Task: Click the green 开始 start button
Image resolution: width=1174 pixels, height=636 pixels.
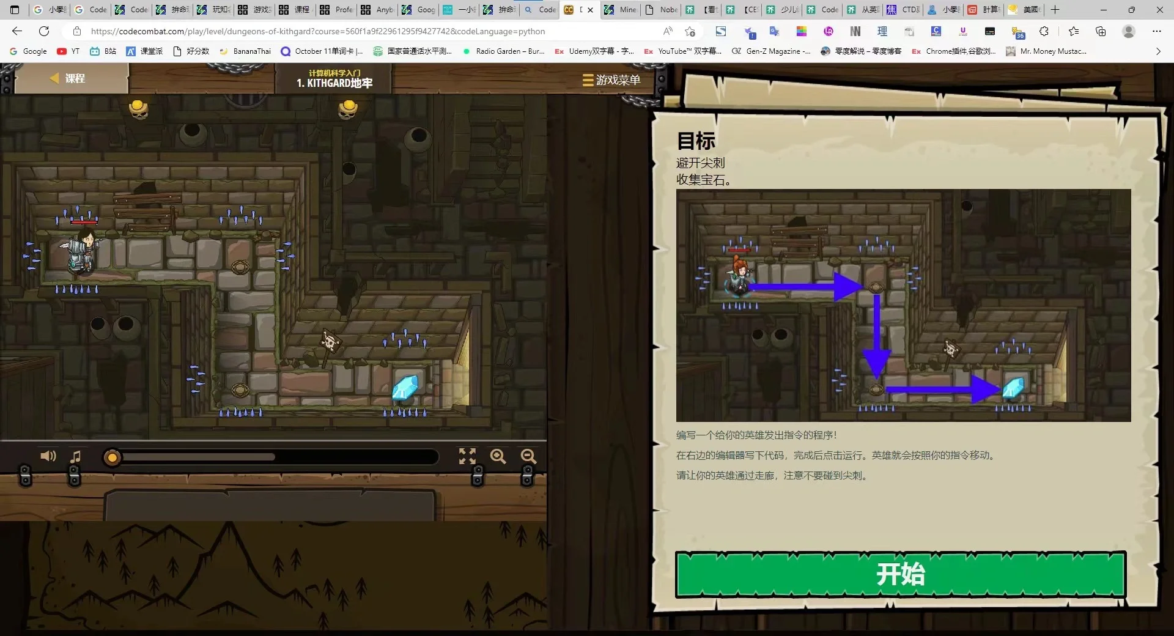Action: (901, 574)
